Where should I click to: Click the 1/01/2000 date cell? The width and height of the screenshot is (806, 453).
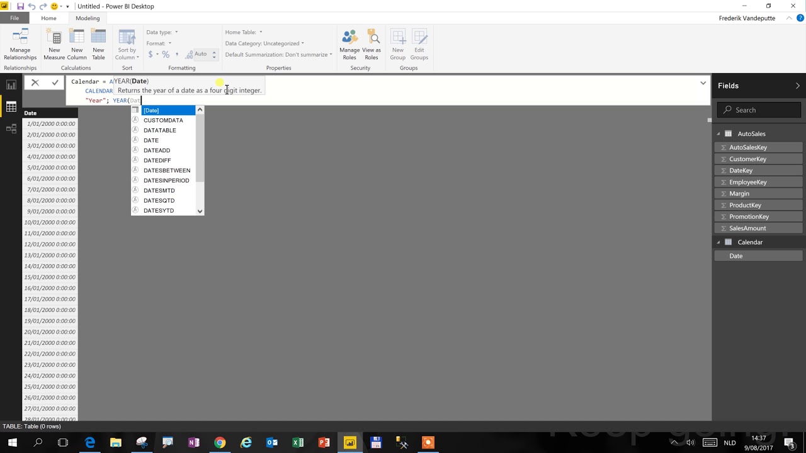50,124
